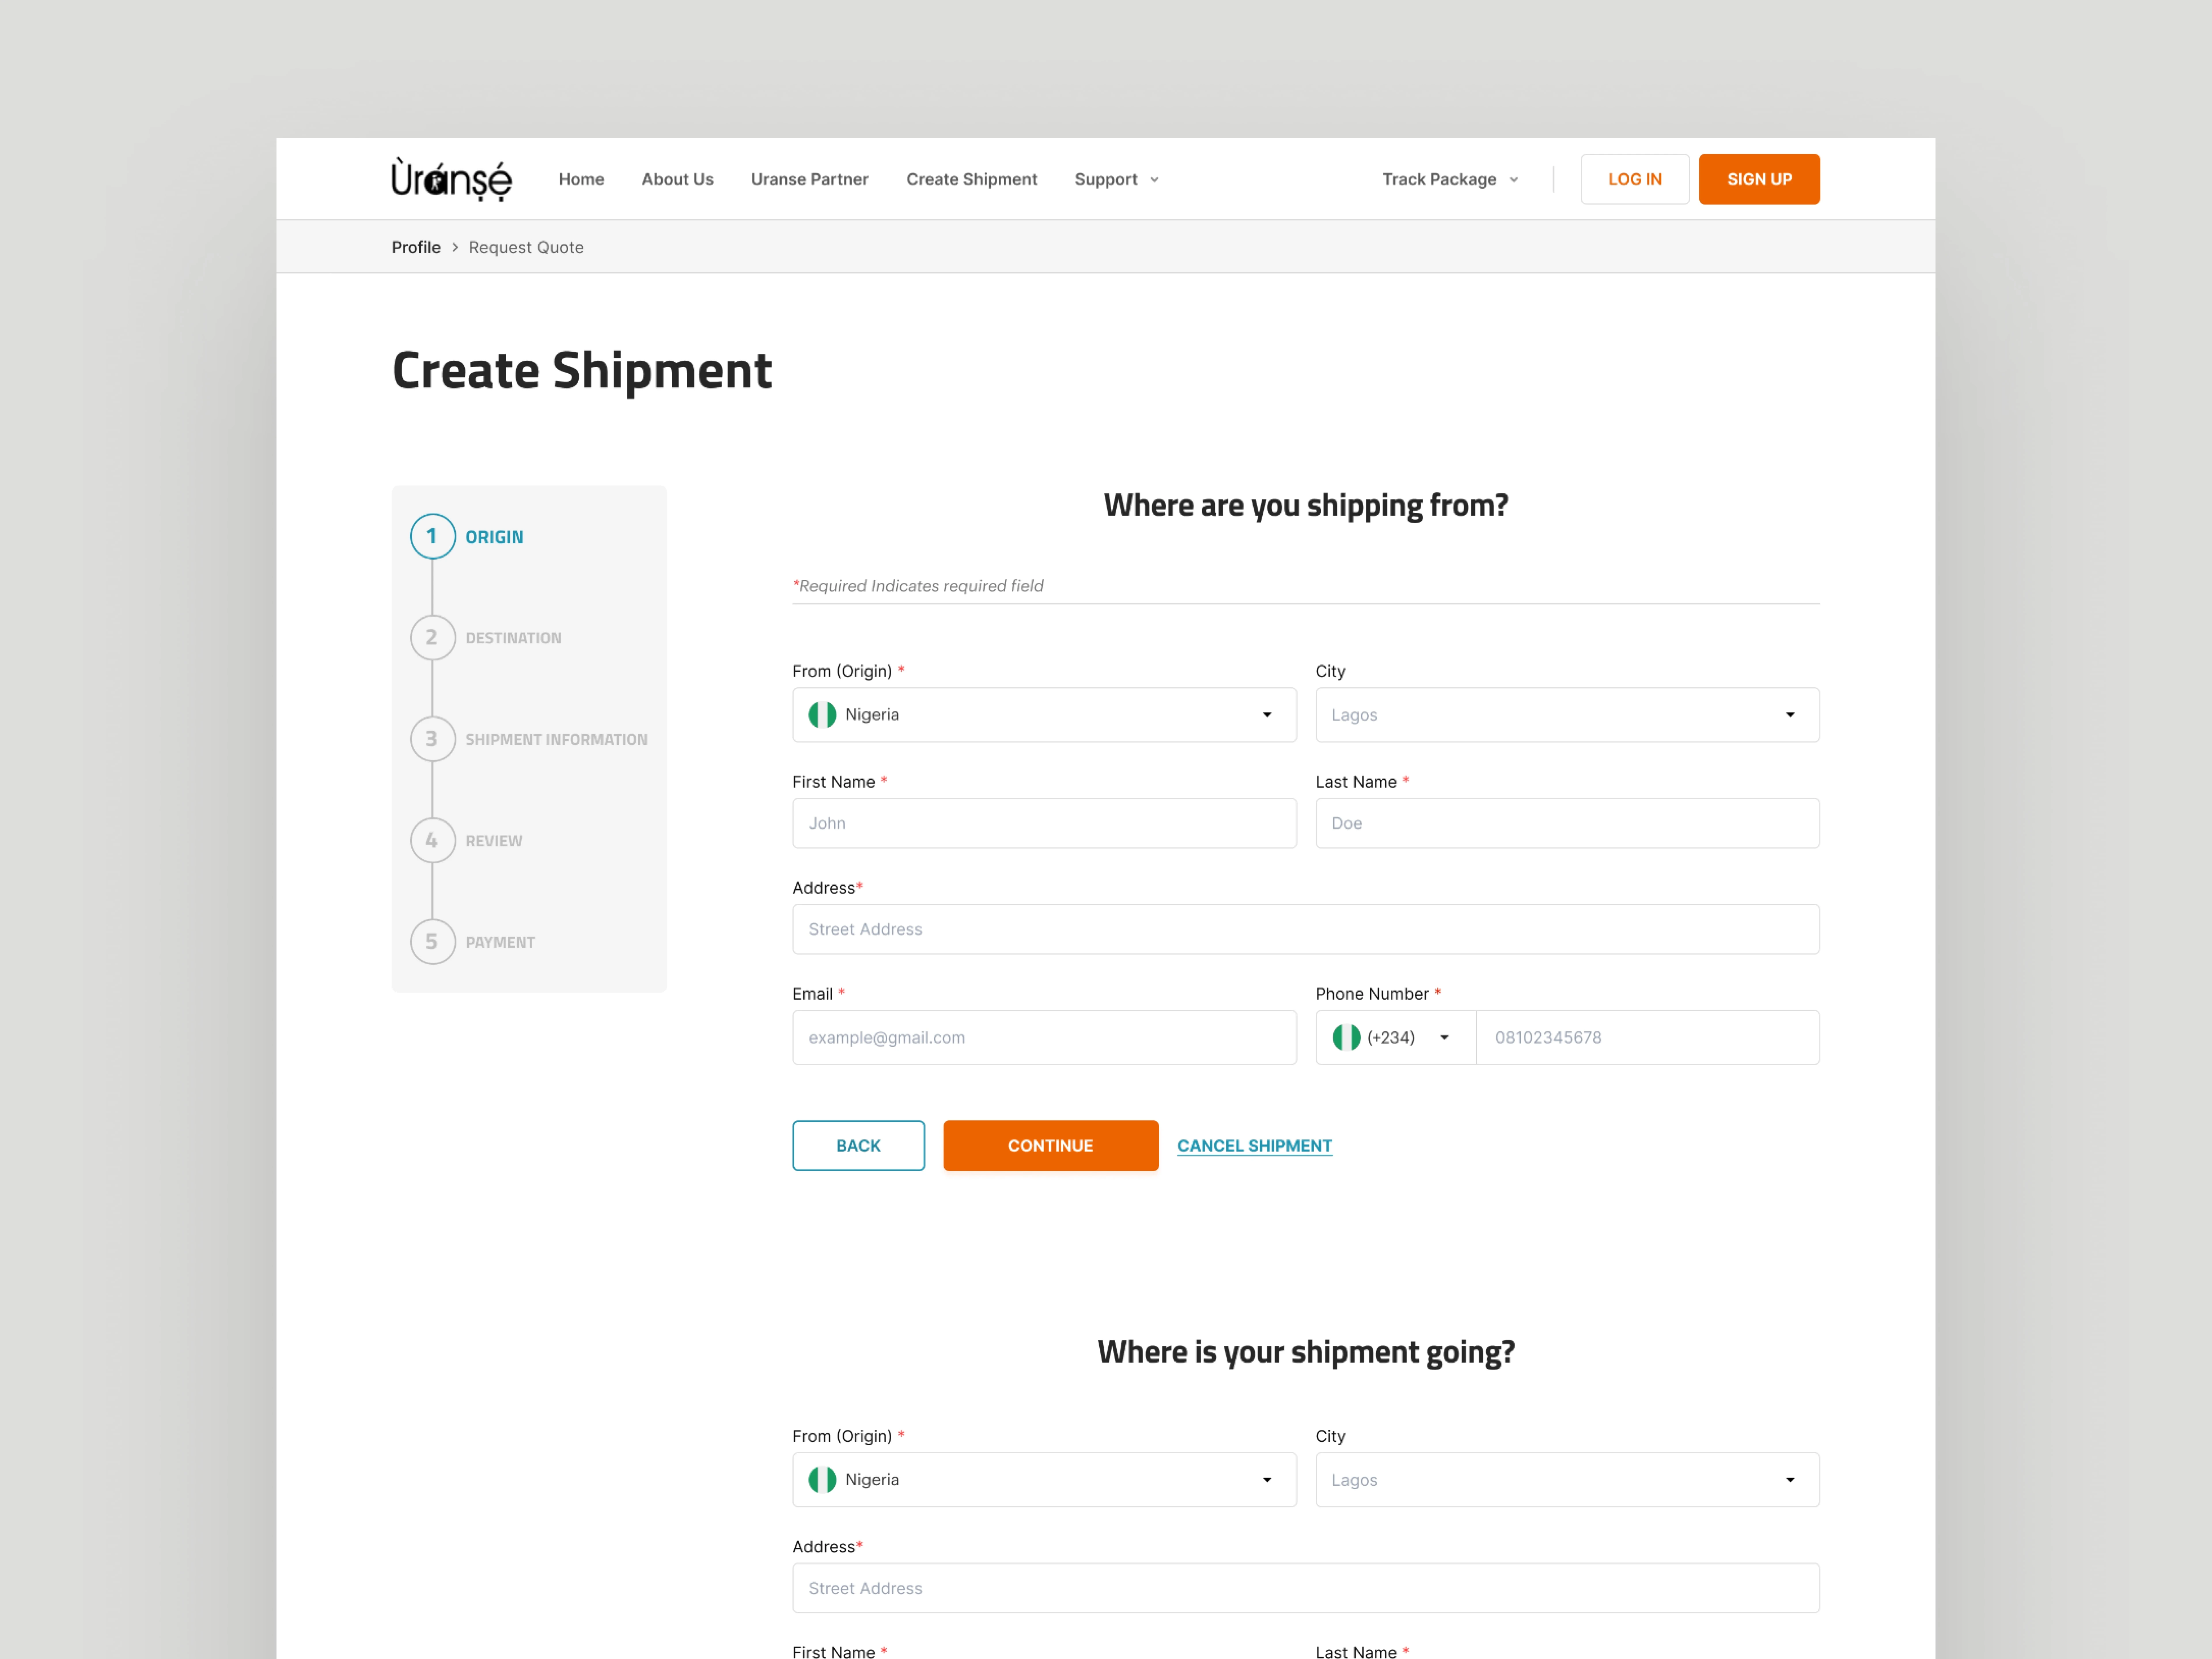This screenshot has height=1659, width=2212.
Task: Click the 'Create Shipment' page title
Action: pyautogui.click(x=582, y=371)
